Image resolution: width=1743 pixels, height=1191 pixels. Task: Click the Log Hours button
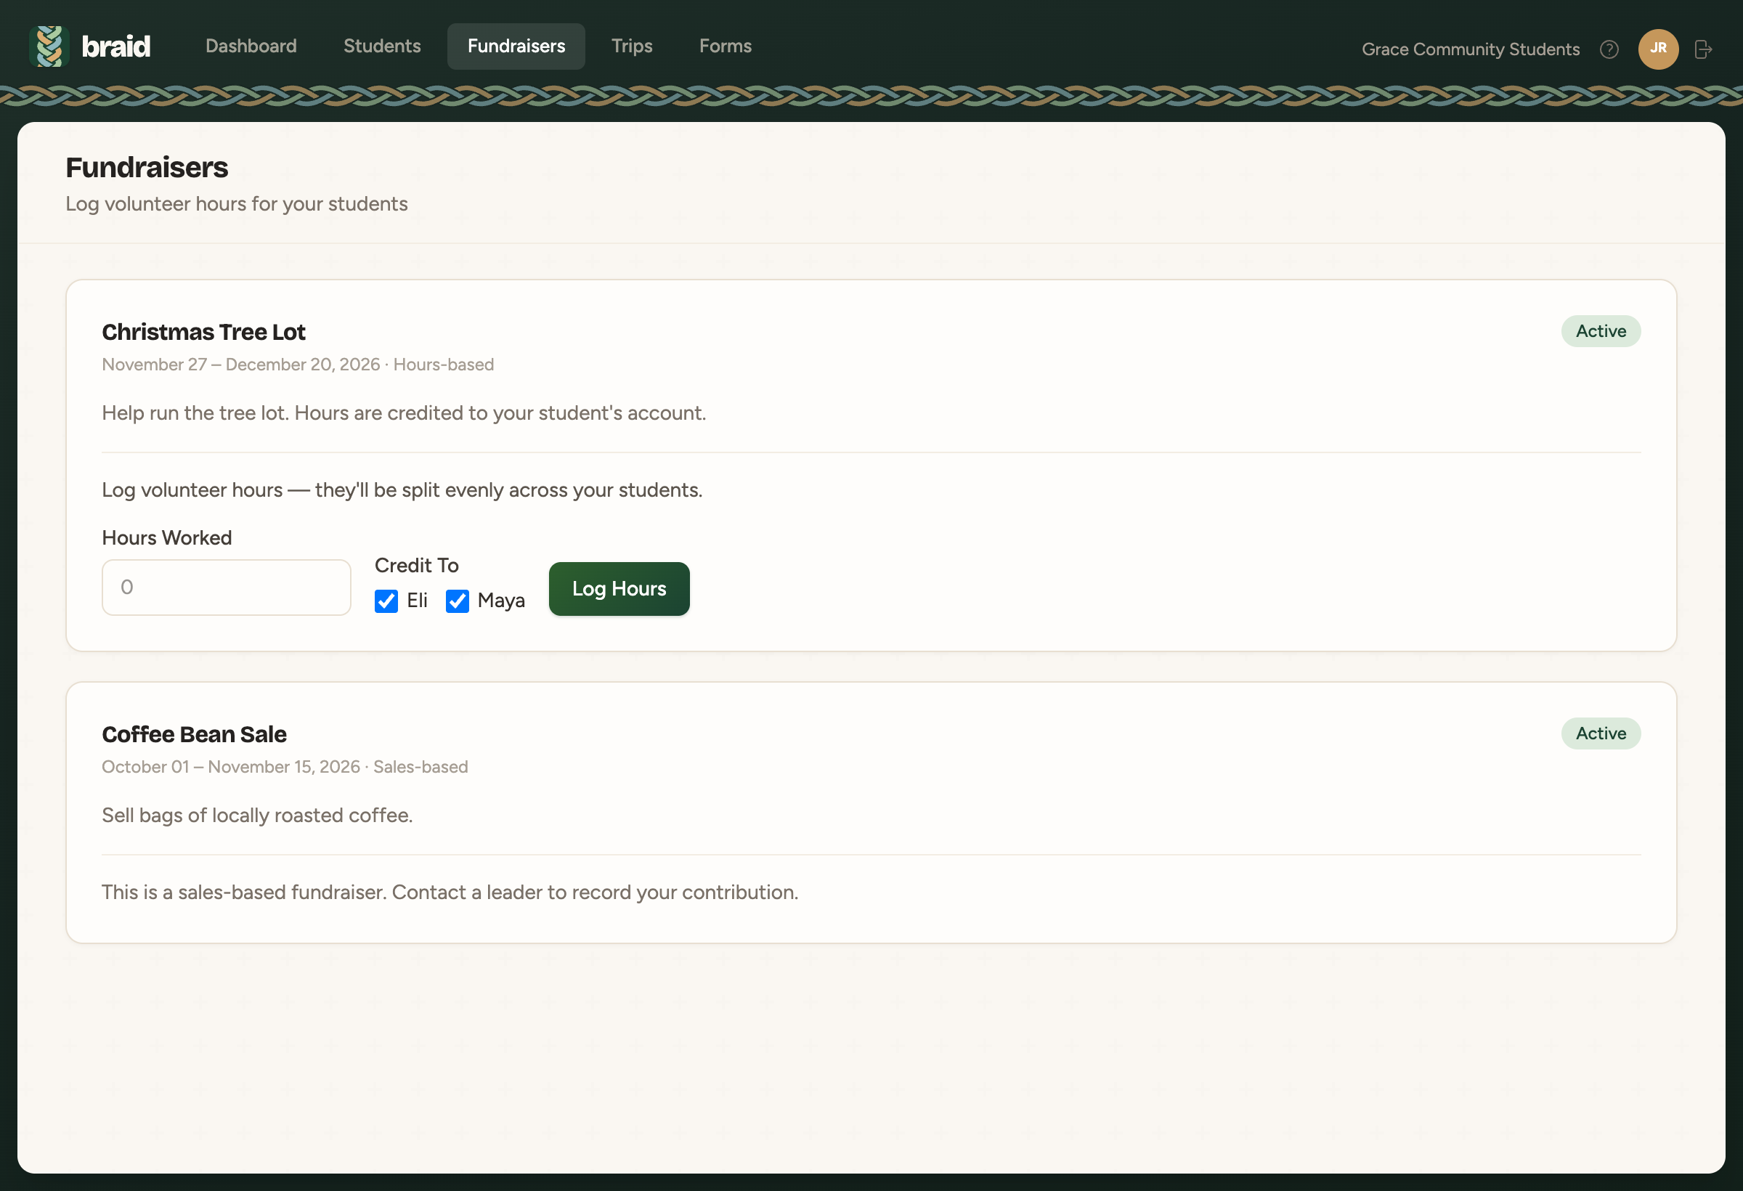point(619,589)
